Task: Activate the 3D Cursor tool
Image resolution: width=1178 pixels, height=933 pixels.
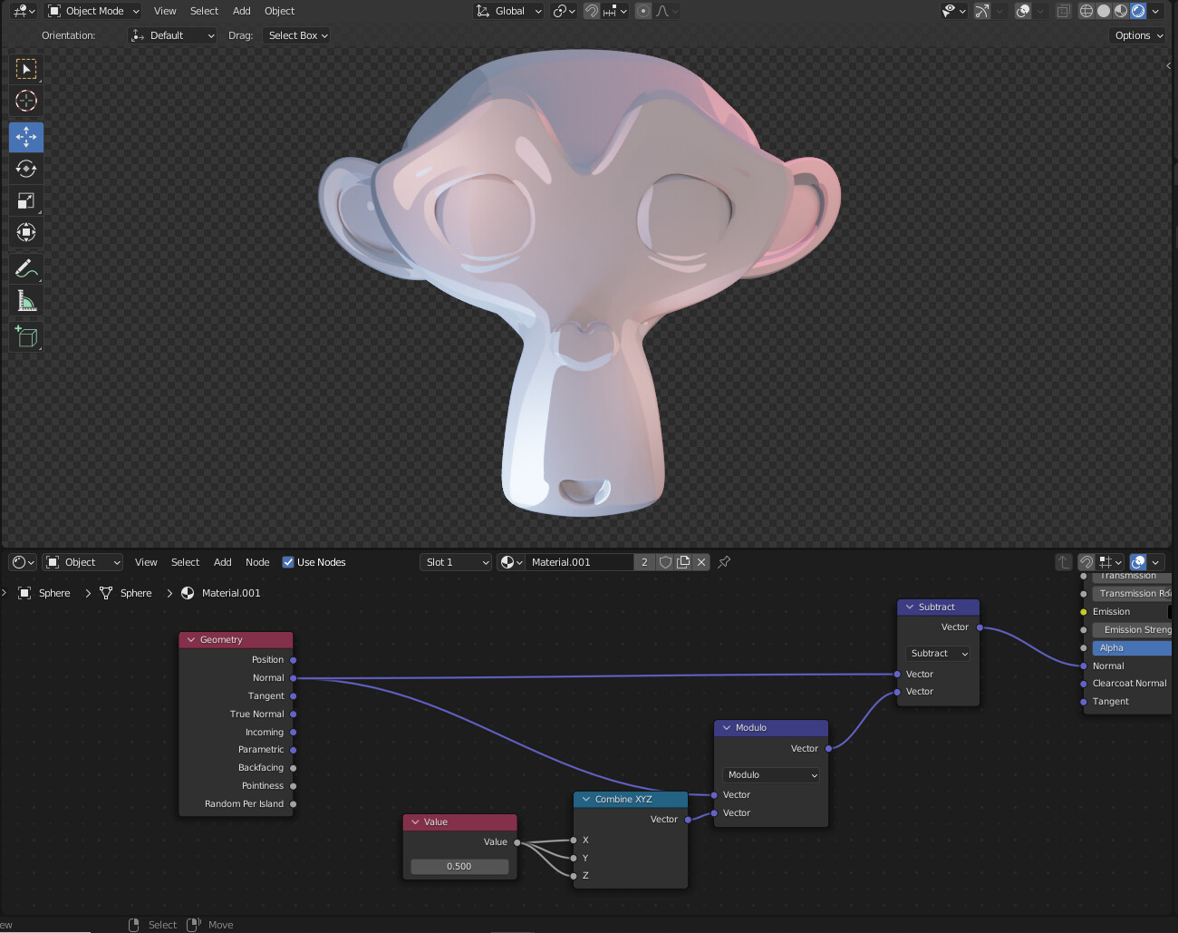Action: click(25, 101)
